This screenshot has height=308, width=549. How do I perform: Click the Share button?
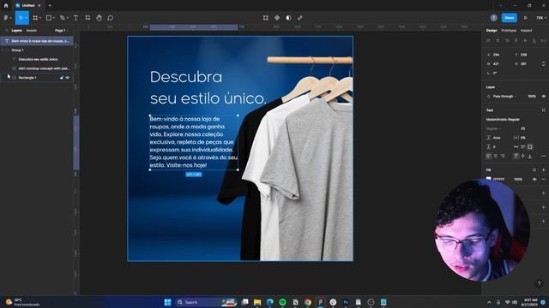tap(510, 18)
